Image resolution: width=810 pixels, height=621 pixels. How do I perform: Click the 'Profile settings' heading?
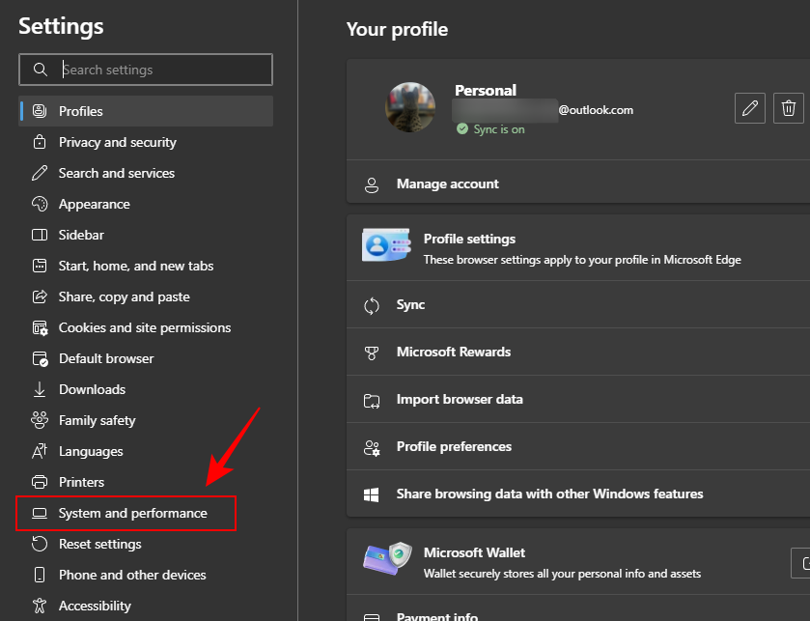click(x=469, y=239)
